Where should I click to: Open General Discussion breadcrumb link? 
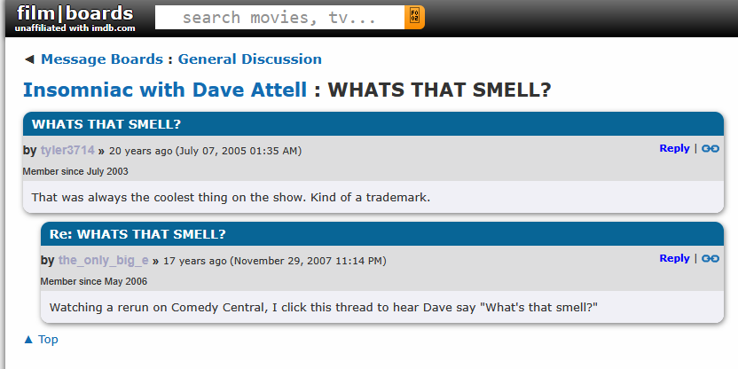249,59
